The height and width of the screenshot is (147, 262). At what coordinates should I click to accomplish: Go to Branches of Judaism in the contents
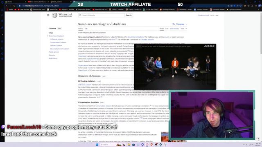pyautogui.click(x=56, y=36)
